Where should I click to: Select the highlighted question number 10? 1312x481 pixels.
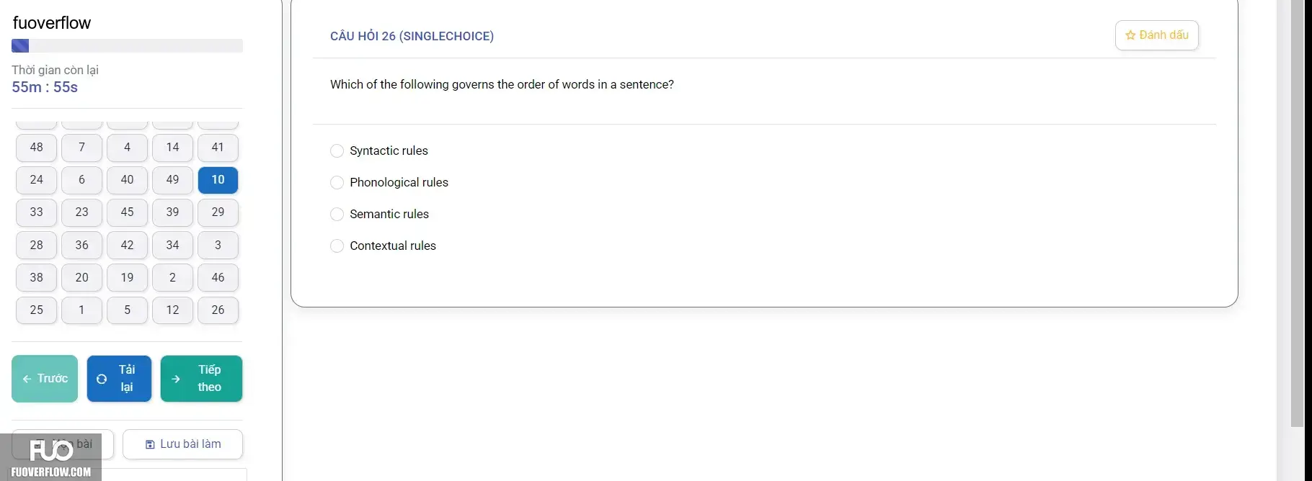(218, 180)
